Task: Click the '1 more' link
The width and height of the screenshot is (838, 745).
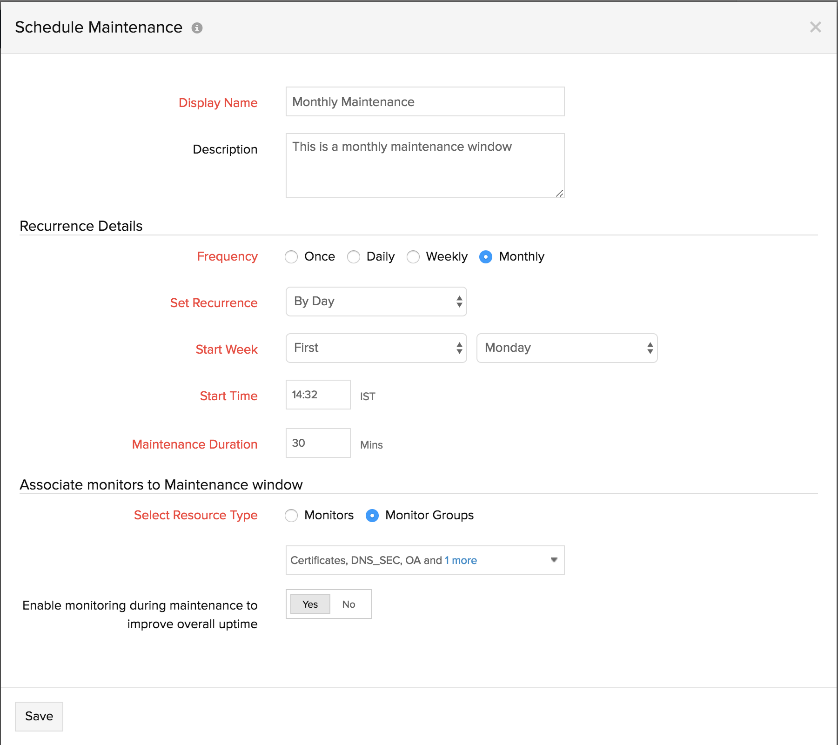Action: tap(461, 560)
